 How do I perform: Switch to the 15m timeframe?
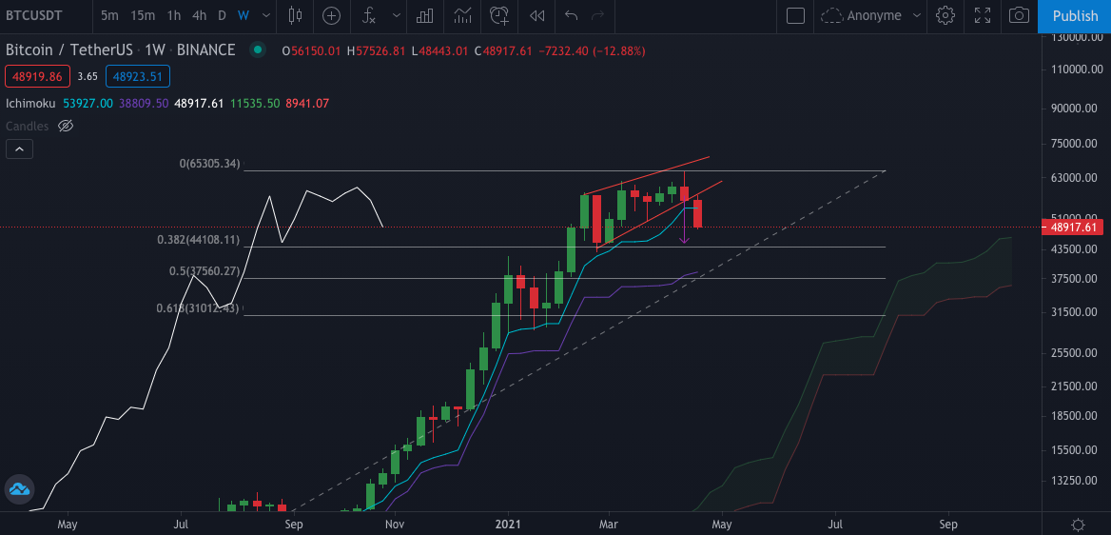[143, 15]
